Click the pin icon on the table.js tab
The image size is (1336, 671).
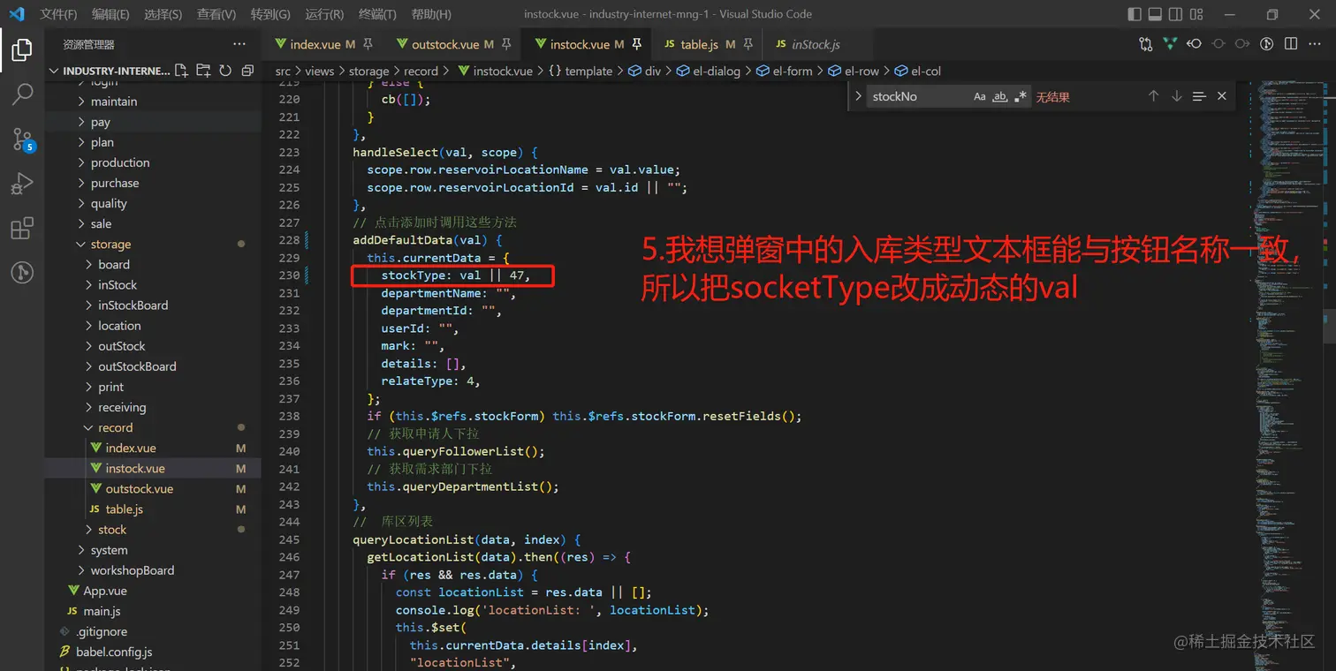748,44
